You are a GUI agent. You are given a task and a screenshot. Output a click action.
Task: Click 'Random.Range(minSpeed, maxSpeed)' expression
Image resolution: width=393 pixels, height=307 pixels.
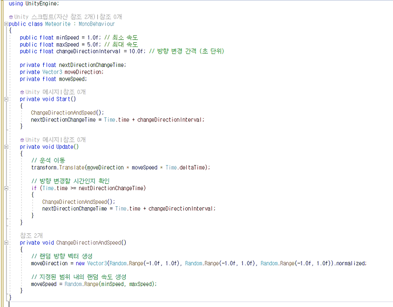coord(110,284)
